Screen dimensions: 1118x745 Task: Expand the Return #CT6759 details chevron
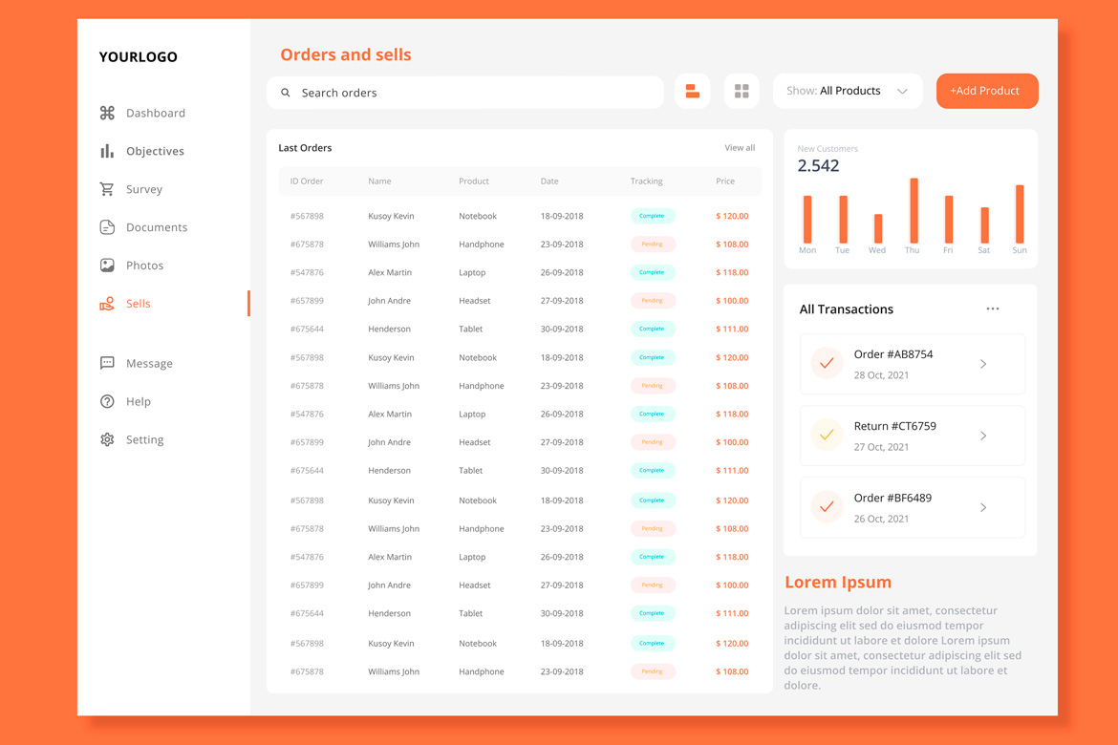coord(982,436)
